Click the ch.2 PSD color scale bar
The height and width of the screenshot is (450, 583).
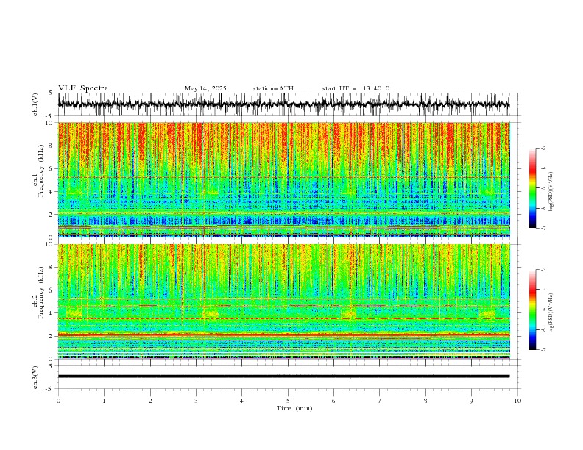(532, 310)
